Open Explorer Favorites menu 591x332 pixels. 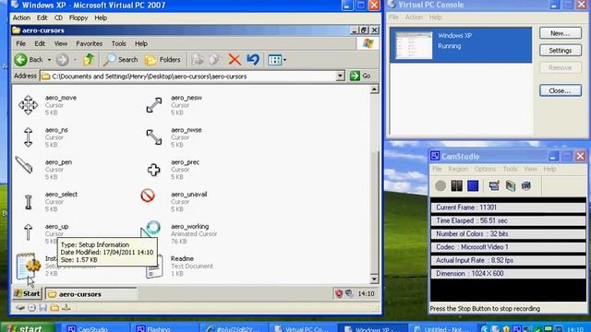click(89, 43)
